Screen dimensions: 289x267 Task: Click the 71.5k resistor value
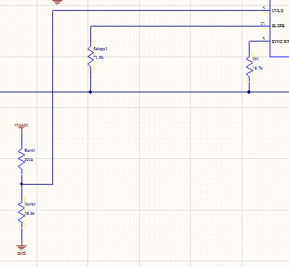tap(98, 57)
